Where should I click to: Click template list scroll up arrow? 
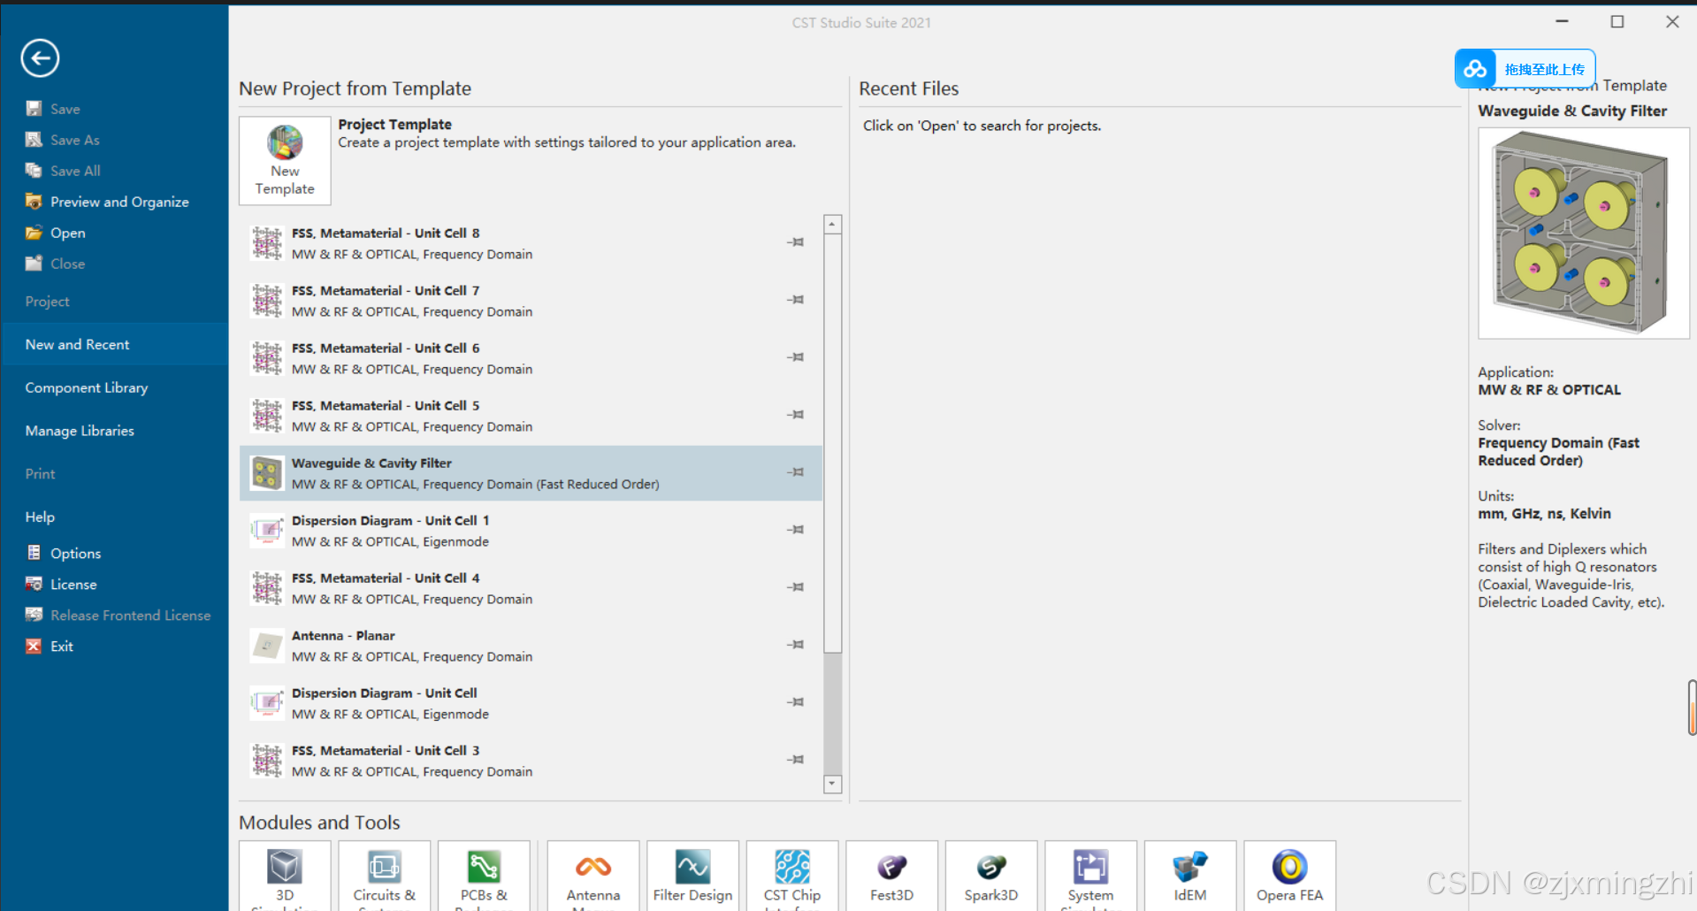click(x=832, y=224)
